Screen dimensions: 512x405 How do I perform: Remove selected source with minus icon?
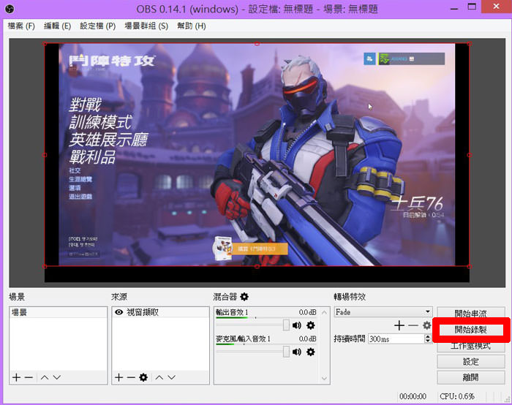click(131, 378)
